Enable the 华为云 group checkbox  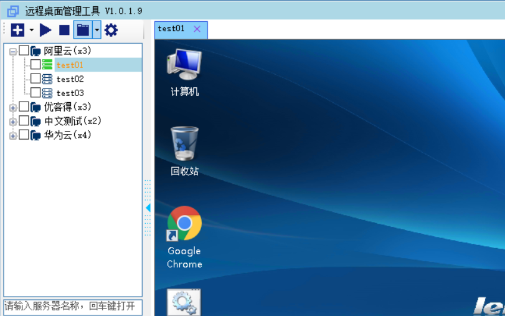[24, 135]
